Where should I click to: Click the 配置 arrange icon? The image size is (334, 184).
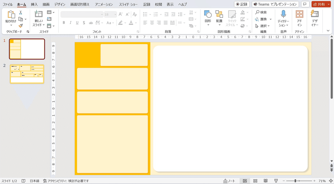tap(219, 14)
